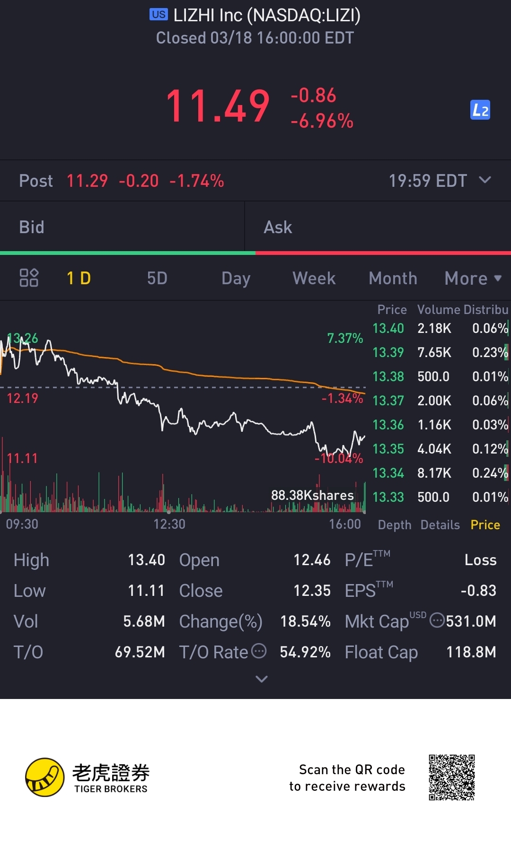Image resolution: width=511 pixels, height=856 pixels.
Task: Tap the Close value 12.35
Action: tap(312, 591)
